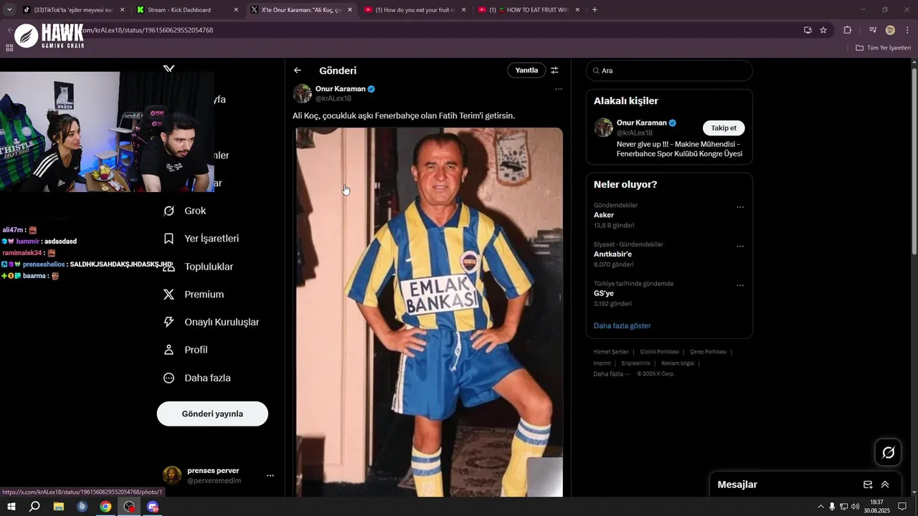Expand footer Daha fazla options
The image size is (918, 516).
[x=611, y=374]
